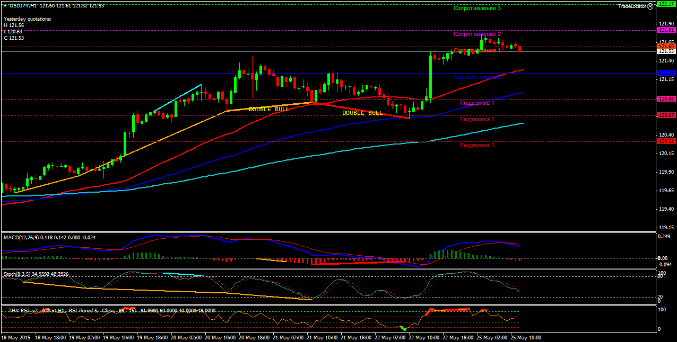Select the red 120.31 price tag
This screenshot has width=677, height=342.
coord(665,141)
